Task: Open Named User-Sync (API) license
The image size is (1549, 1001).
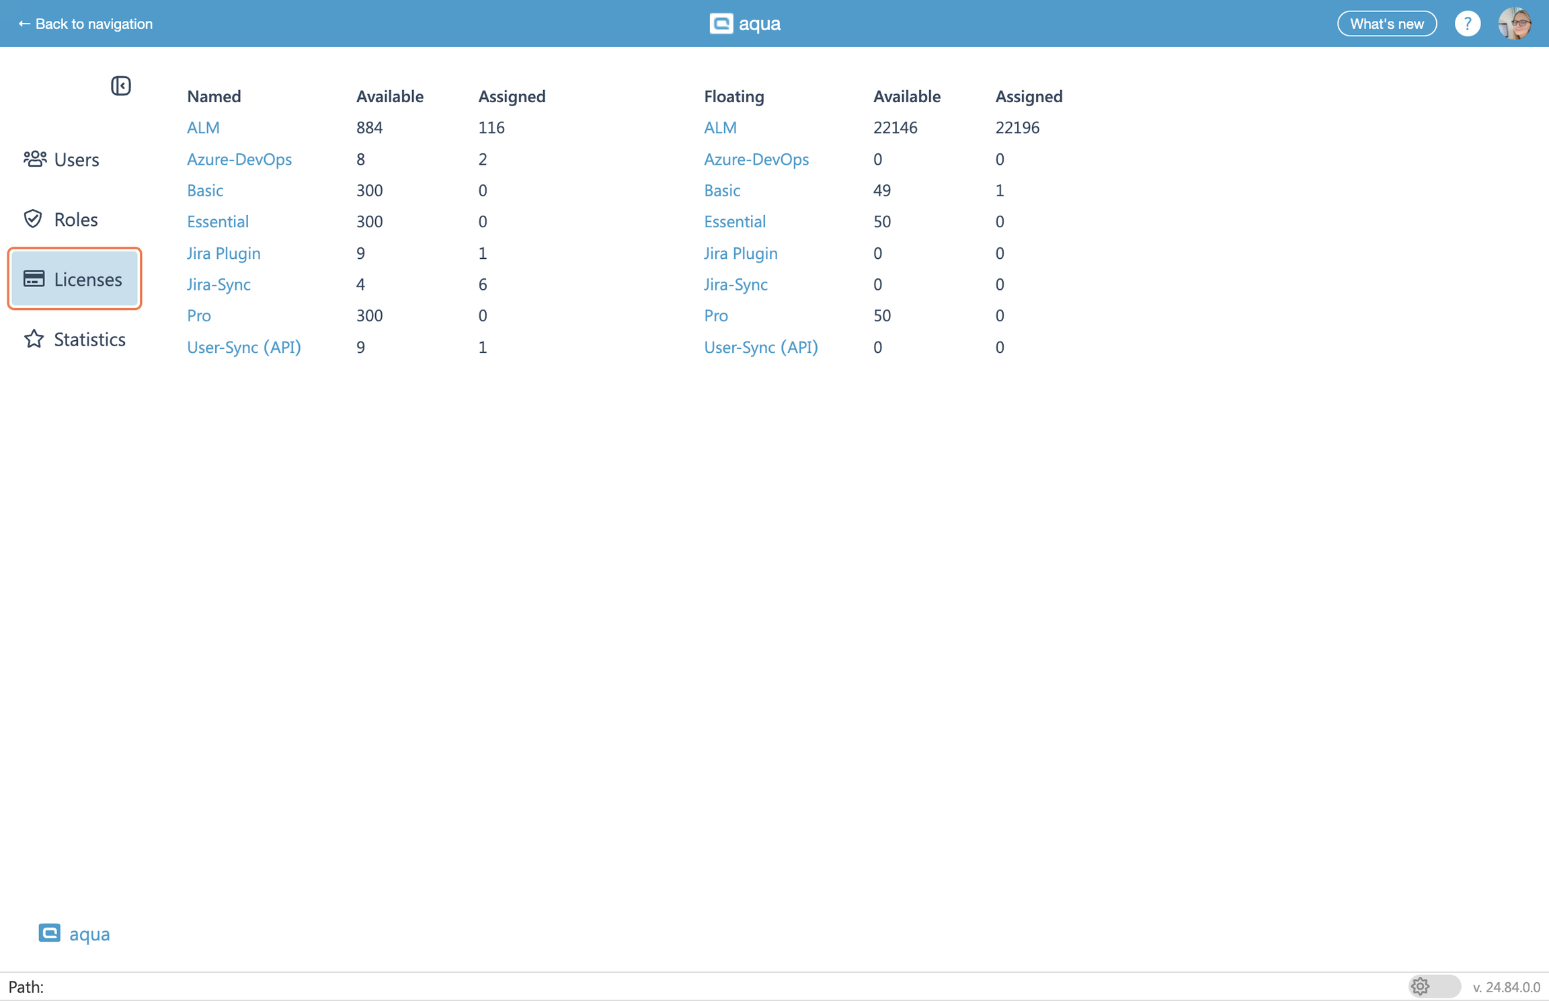Action: point(244,348)
